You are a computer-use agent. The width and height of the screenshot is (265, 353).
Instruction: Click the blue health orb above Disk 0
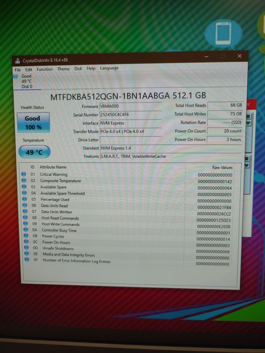tap(16, 77)
